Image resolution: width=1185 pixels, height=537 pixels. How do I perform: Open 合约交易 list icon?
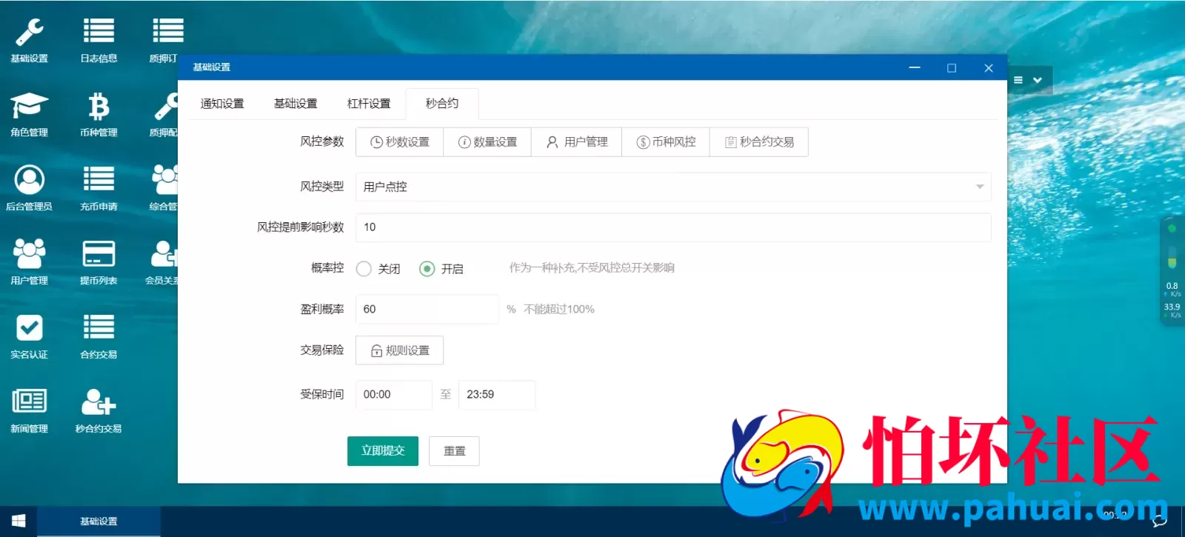pos(99,337)
